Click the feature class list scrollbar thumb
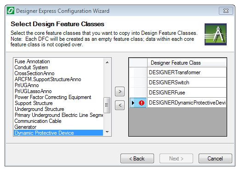The image size is (240, 171). [107, 105]
